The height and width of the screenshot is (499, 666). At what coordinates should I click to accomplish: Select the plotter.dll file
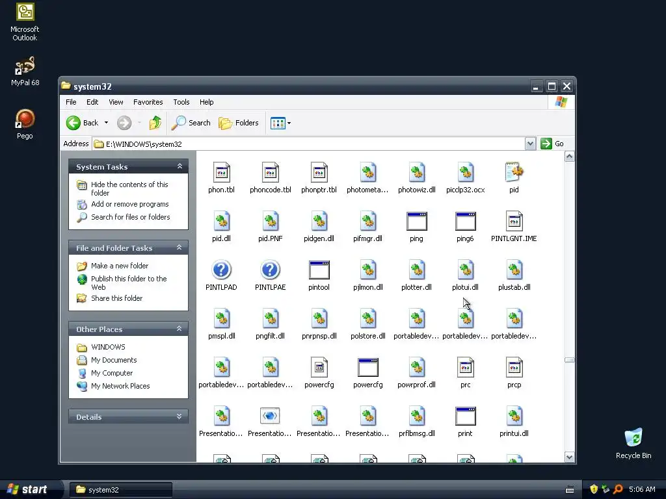(x=417, y=275)
